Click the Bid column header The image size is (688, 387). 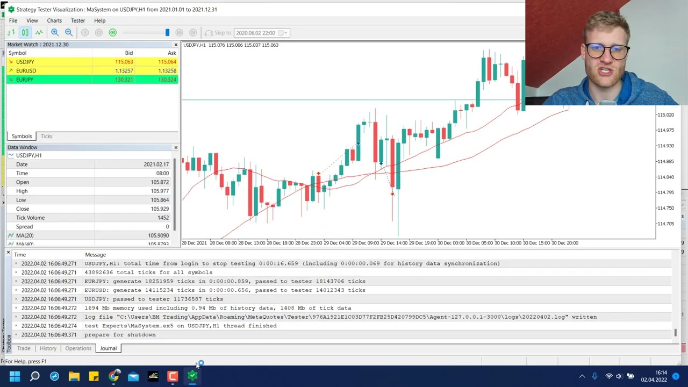129,53
